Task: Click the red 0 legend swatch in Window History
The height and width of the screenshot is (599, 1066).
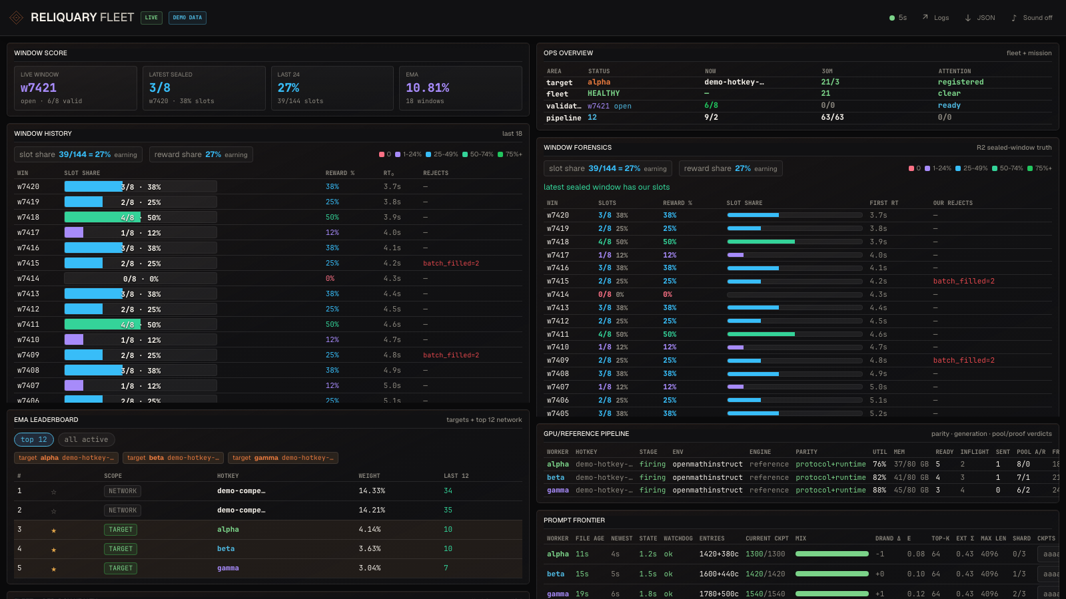Action: [382, 154]
